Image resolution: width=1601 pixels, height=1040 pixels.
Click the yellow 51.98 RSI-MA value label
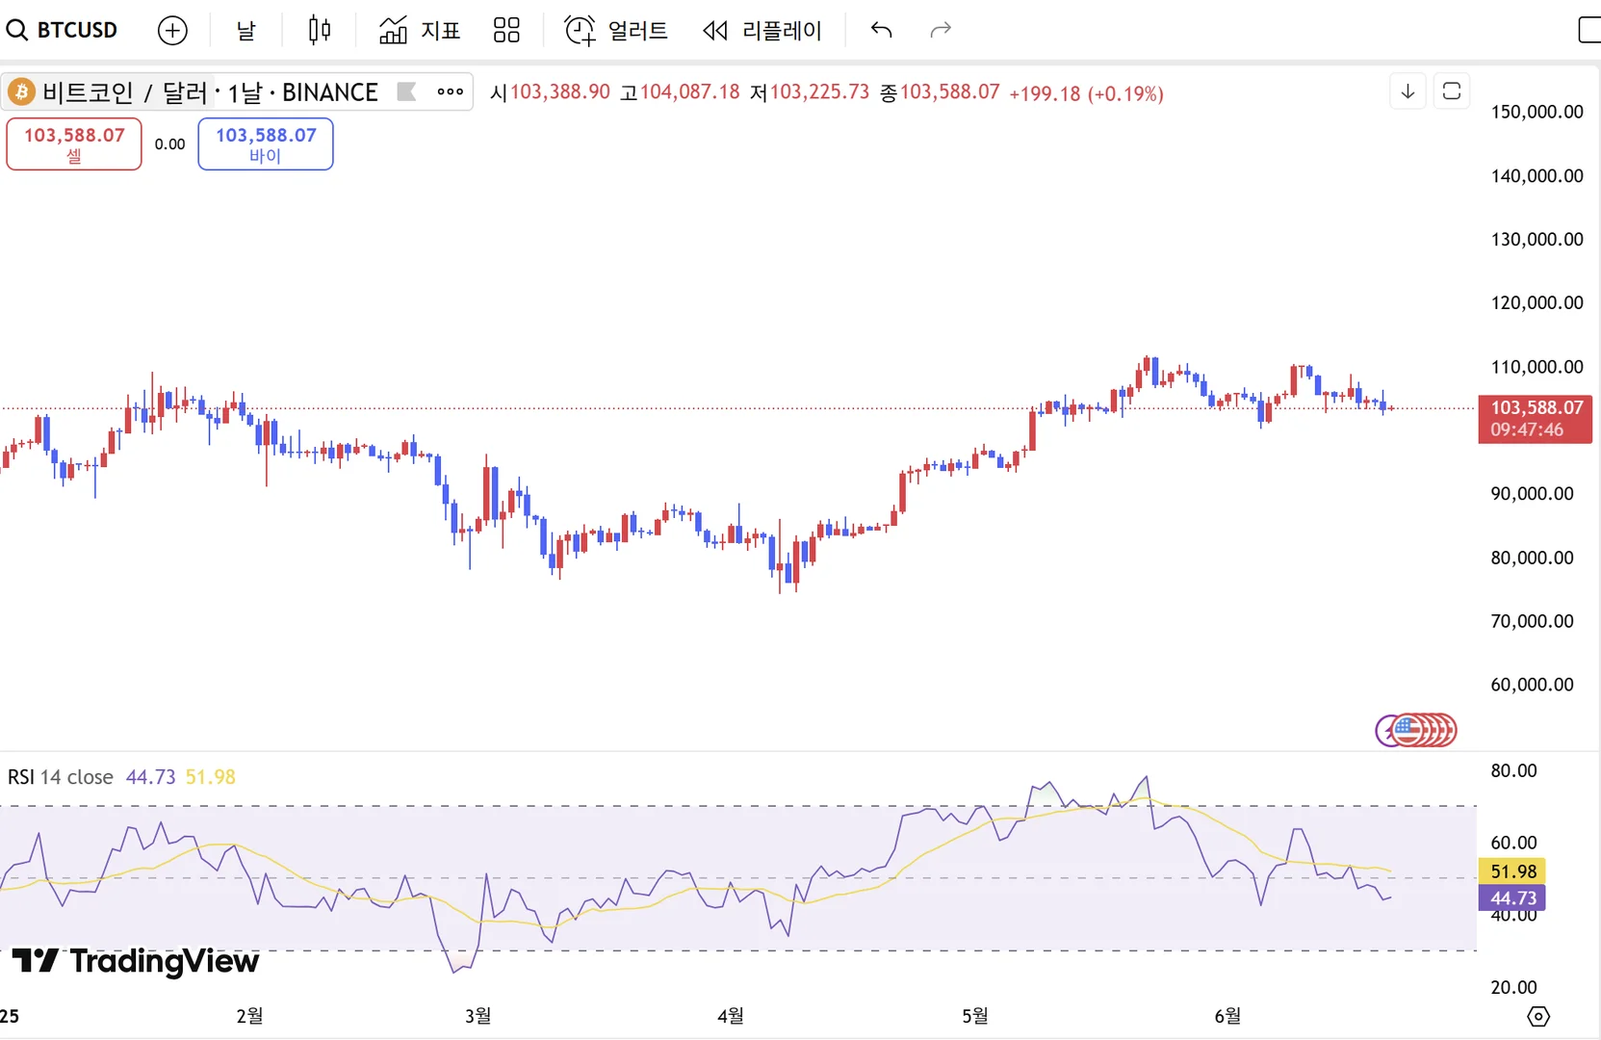1512,871
